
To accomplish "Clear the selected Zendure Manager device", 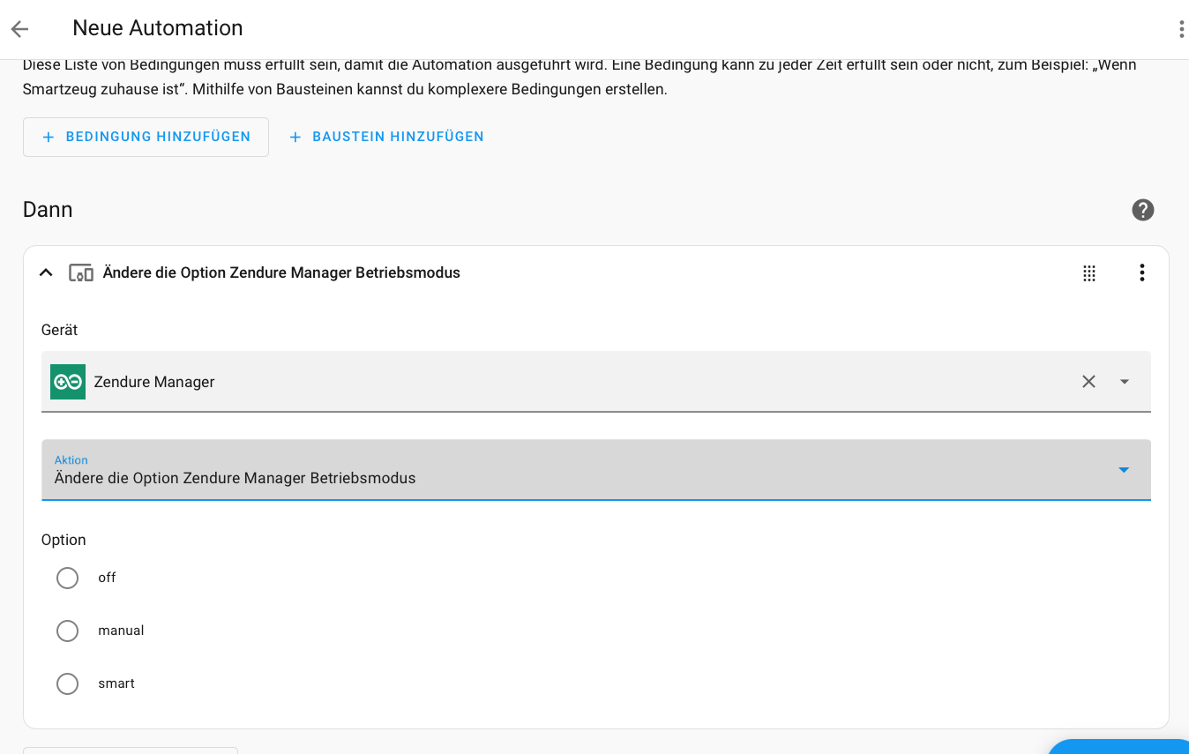I will click(x=1088, y=381).
